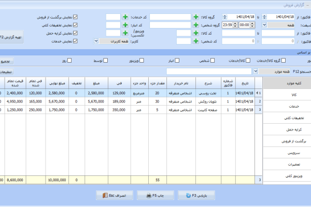The height and width of the screenshot is (207, 311).
Task: Click the کد خدمات input field
Action: [113, 17]
